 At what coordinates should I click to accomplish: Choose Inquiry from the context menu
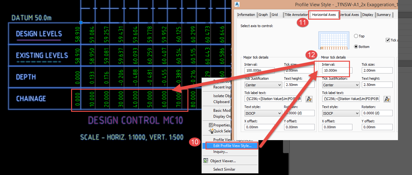221,152
